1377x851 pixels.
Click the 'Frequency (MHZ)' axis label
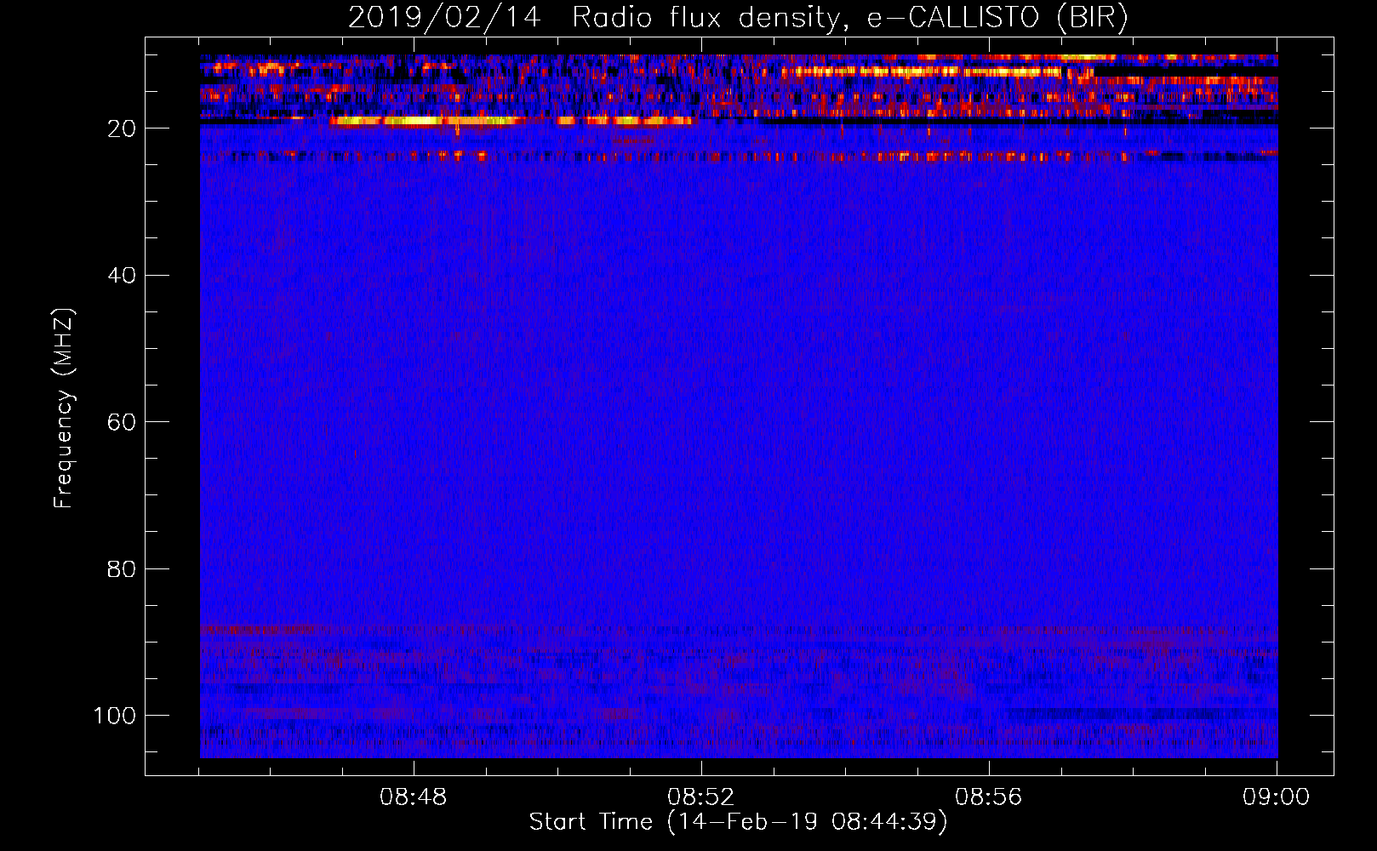[x=65, y=408]
